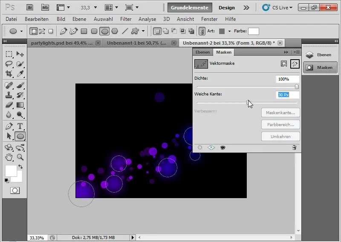Open the Fenster menu
The image size is (341, 242).
pos(209,19)
